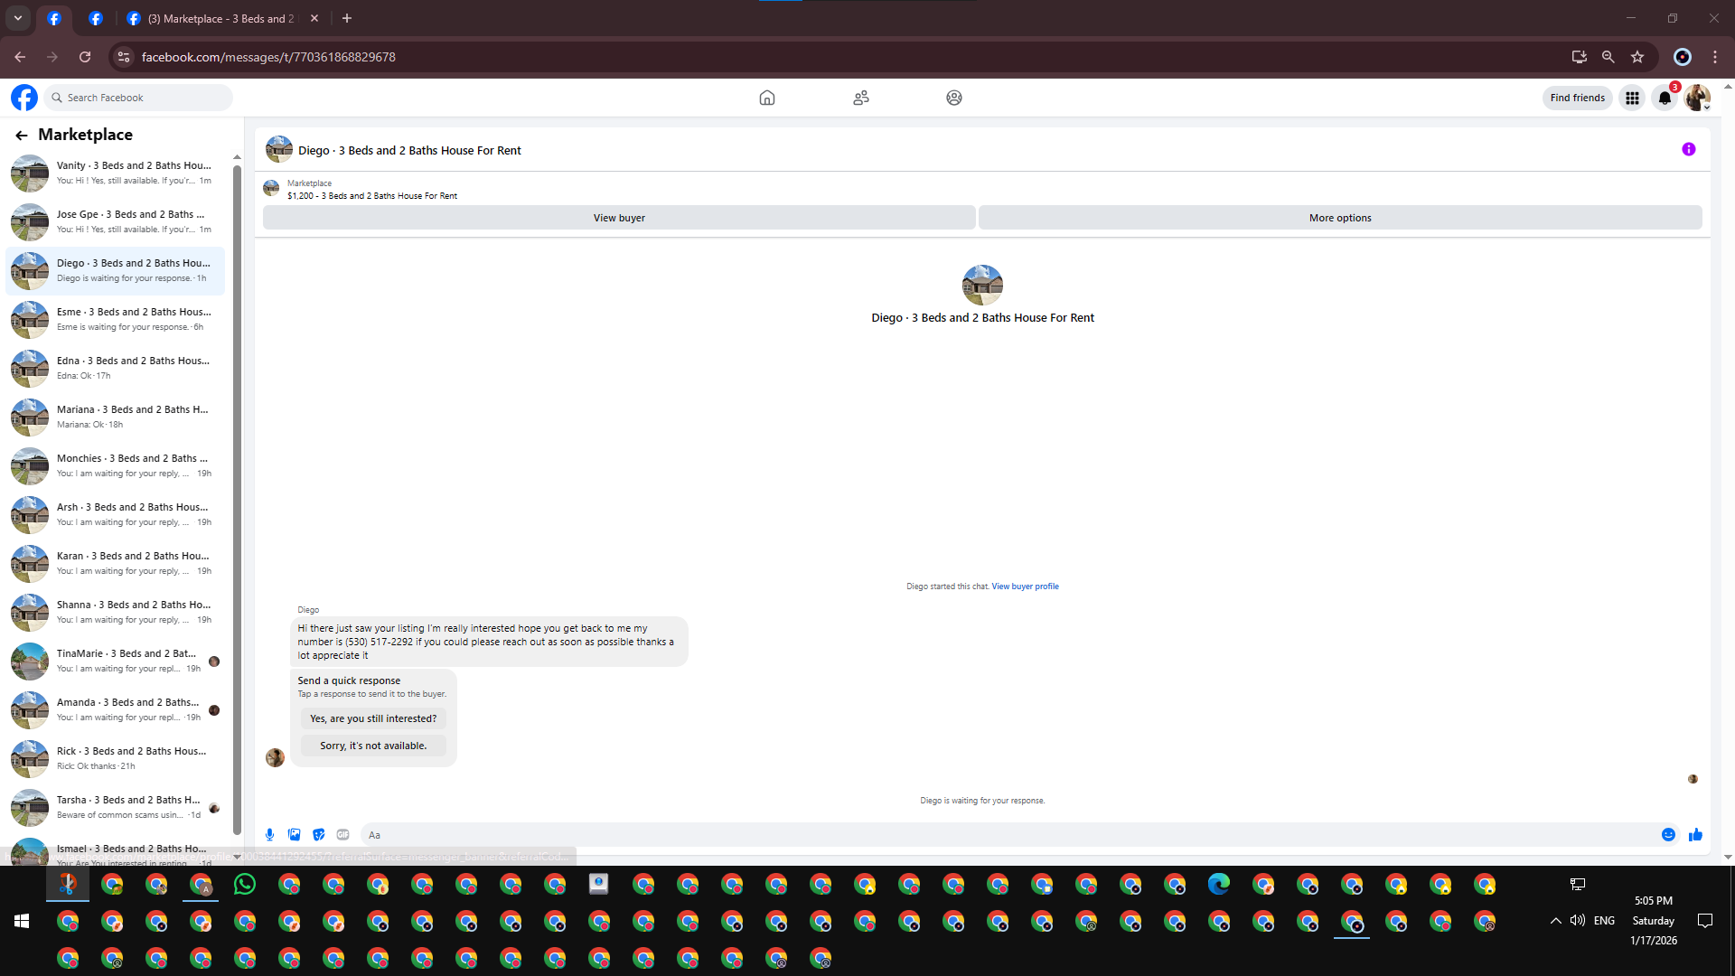Go to Facebook Home icon
Screen dimensions: 1735x976
766,98
